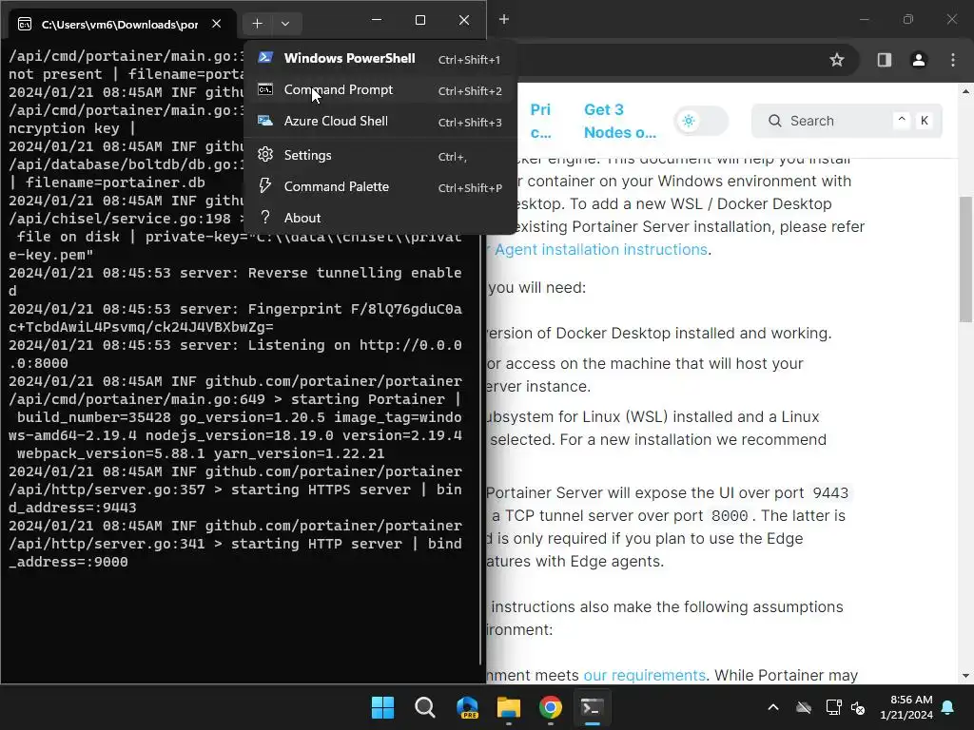Click the browser page vertical scrollbar thumb
This screenshot has width=974, height=730.
point(966,259)
